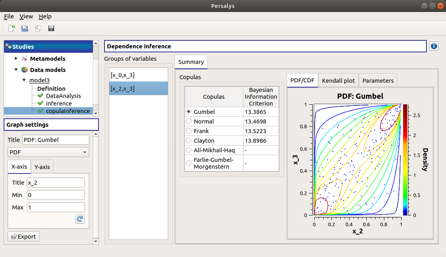Open an existing study file
Screen dimensions: 446x257
[24, 28]
